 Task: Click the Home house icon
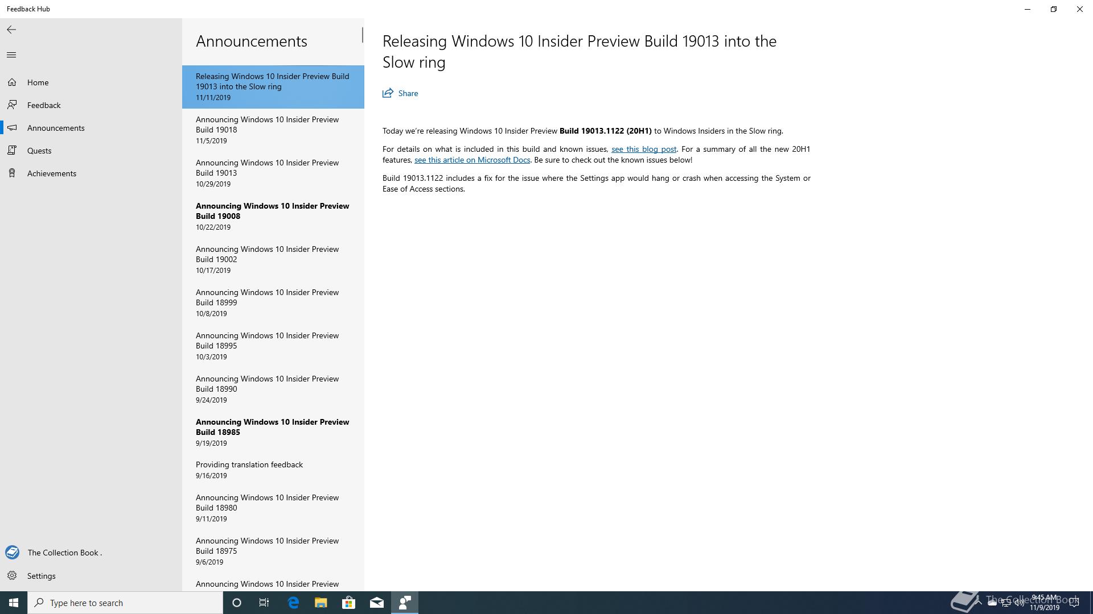pyautogui.click(x=12, y=82)
